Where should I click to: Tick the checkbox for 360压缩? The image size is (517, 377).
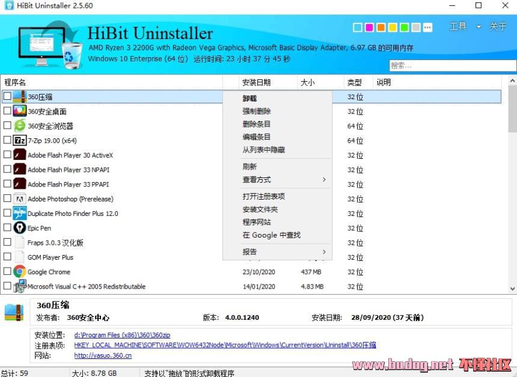7,96
